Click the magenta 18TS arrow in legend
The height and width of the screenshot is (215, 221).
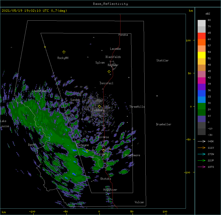(x=202, y=167)
